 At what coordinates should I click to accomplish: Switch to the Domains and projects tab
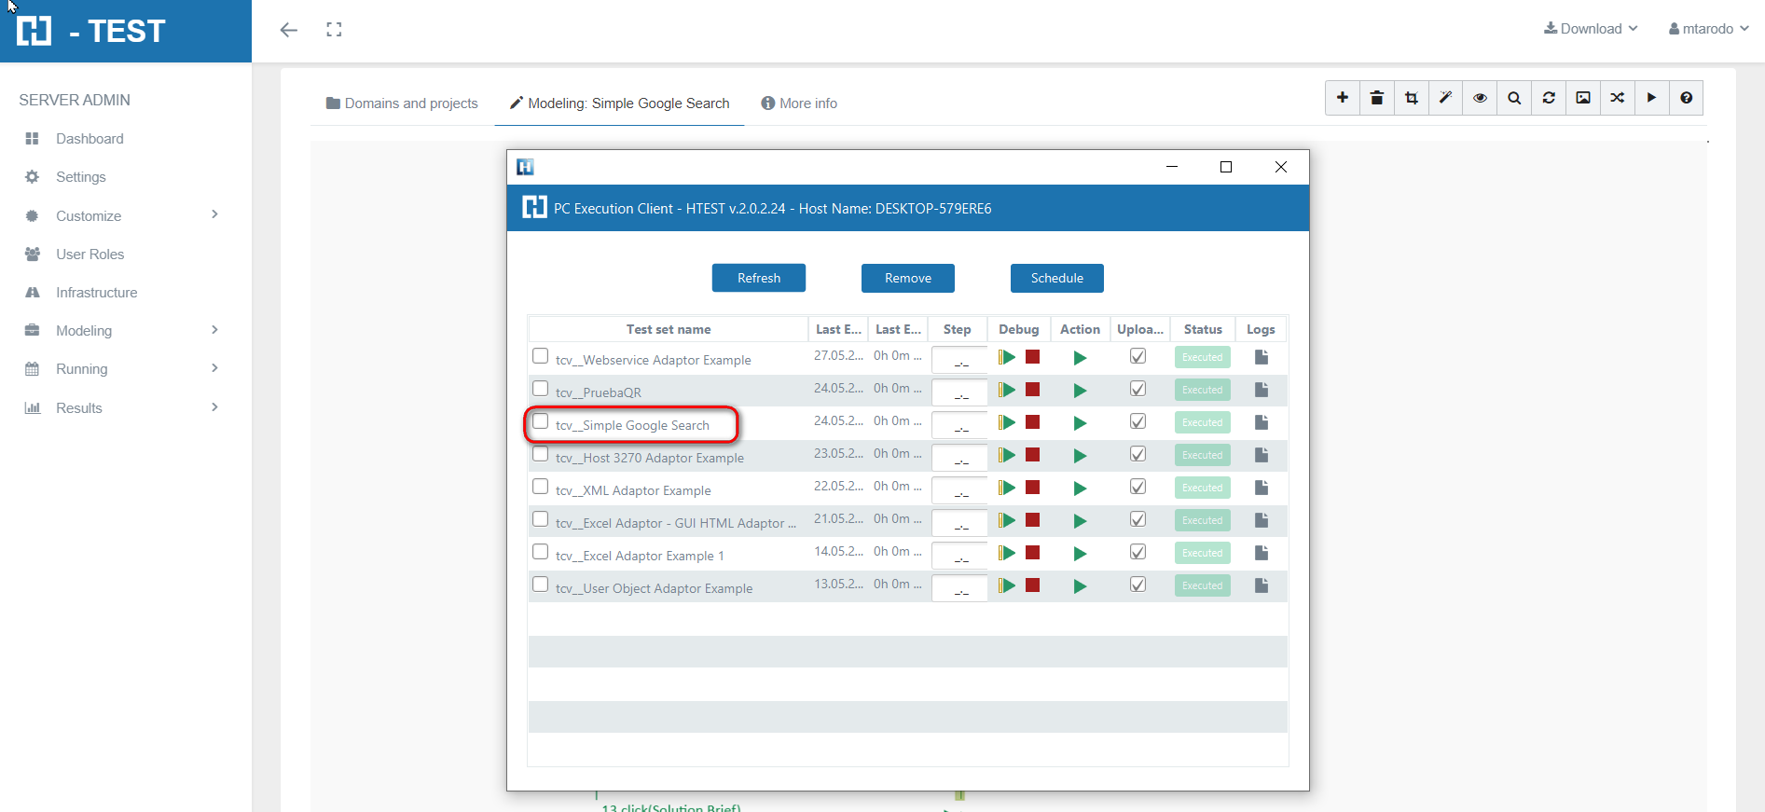click(x=402, y=103)
